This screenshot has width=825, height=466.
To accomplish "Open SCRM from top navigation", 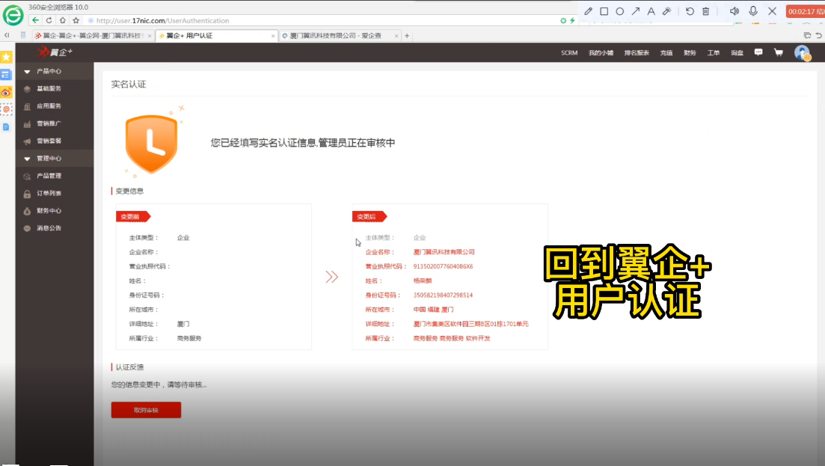I will tap(569, 53).
